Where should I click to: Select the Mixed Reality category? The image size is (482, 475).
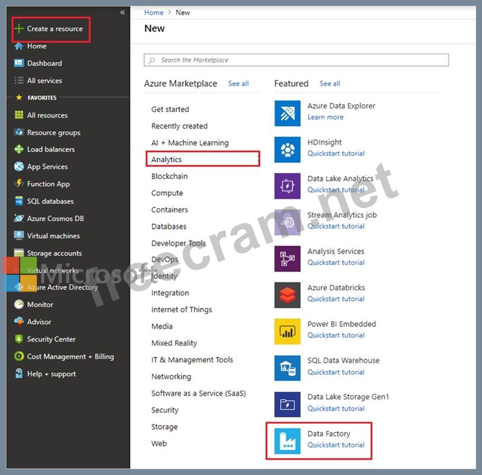pos(174,343)
